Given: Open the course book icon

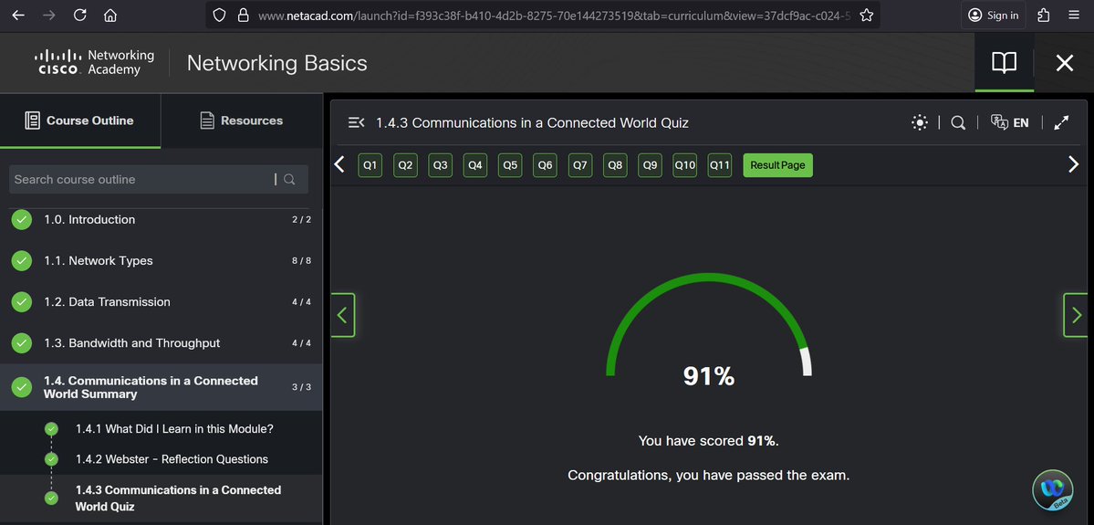Looking at the screenshot, I should (1004, 63).
